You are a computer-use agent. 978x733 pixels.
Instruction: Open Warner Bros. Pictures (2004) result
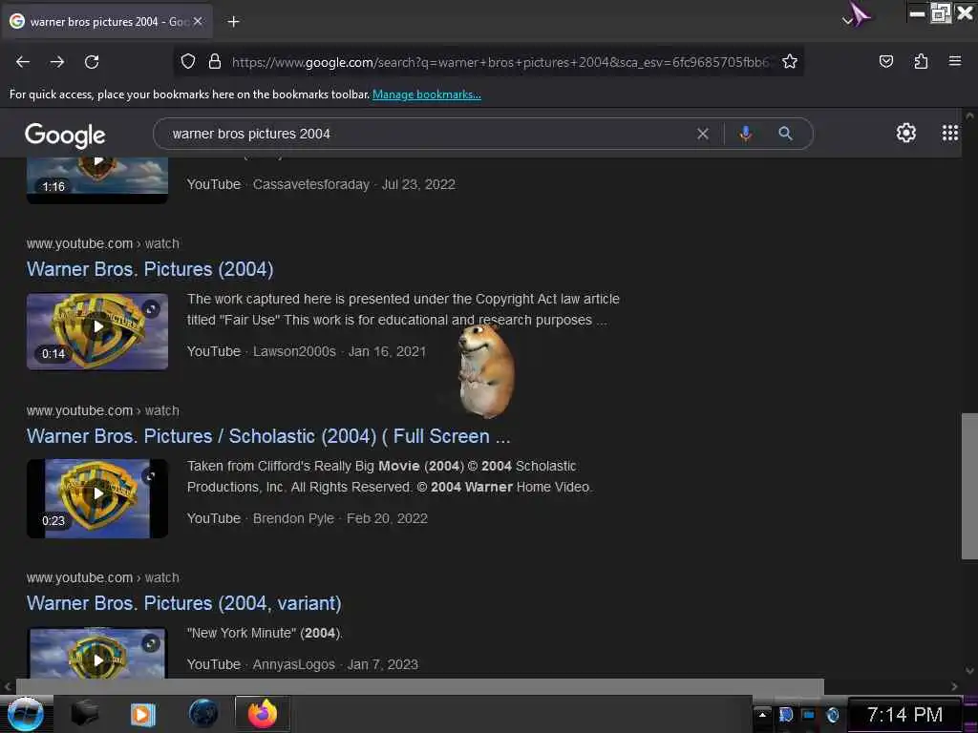click(x=150, y=269)
